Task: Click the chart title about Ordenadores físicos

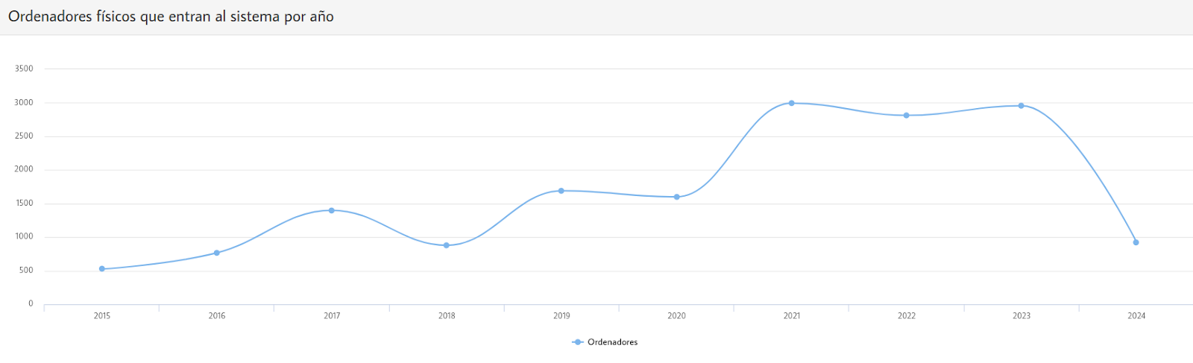Action: [171, 16]
